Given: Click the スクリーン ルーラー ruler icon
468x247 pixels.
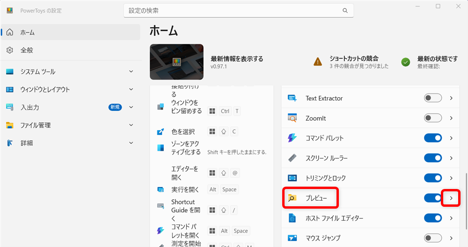Looking at the screenshot, I should tap(292, 158).
